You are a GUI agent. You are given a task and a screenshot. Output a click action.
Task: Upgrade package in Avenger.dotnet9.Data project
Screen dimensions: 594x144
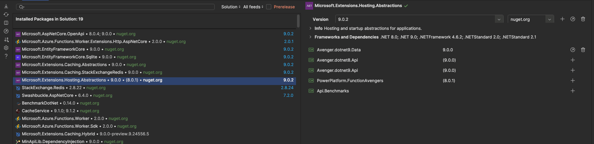point(573,50)
